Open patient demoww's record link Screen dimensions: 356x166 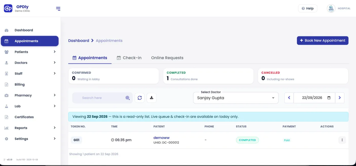click(161, 138)
